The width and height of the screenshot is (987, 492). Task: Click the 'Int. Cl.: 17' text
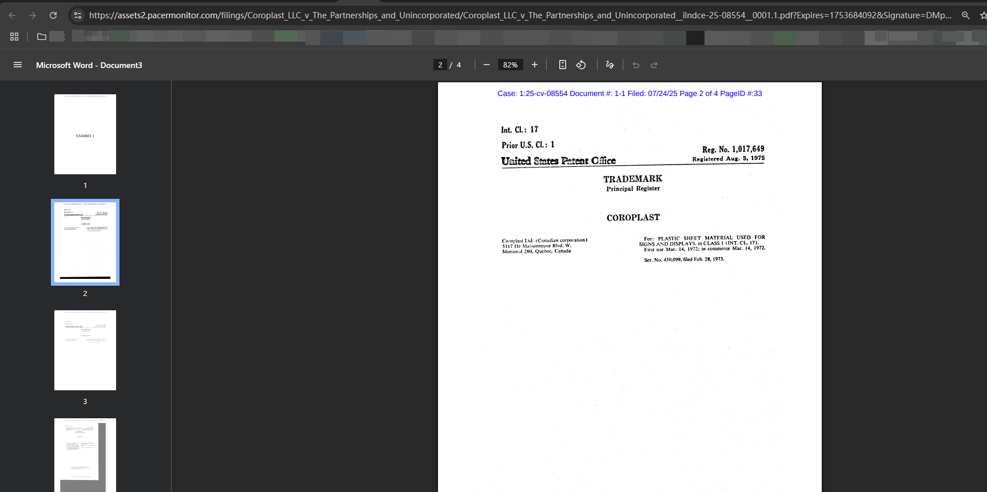point(520,130)
